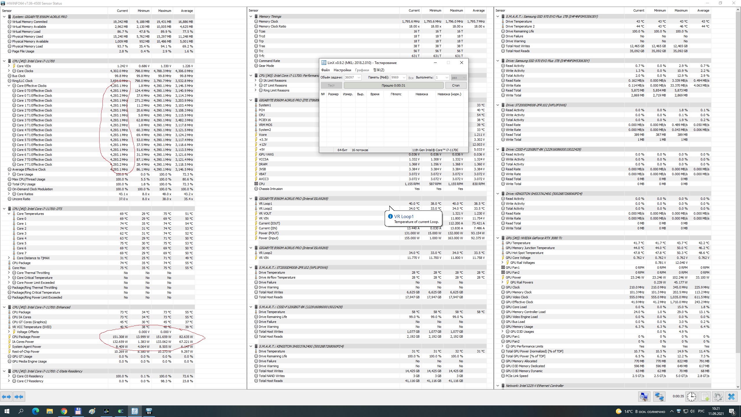The width and height of the screenshot is (741, 417).
Task: Open the Объём задачи dropdown in LinX
Action: [359, 78]
